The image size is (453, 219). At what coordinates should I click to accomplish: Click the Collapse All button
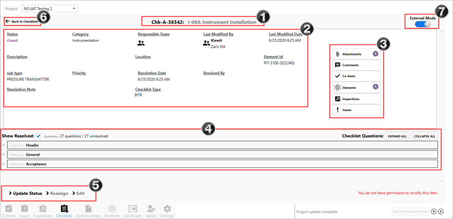point(424,136)
